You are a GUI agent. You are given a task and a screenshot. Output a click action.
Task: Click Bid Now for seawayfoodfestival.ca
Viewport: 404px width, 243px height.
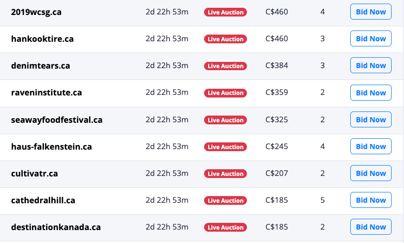point(371,120)
